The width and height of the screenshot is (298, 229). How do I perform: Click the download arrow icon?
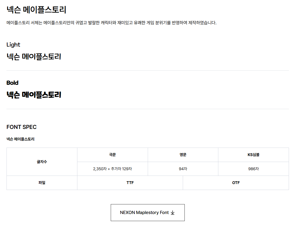[x=173, y=212]
